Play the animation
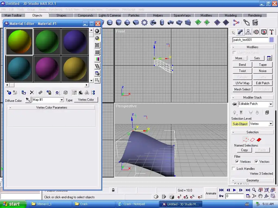Viewport: 278px width, 208px height. (234, 190)
